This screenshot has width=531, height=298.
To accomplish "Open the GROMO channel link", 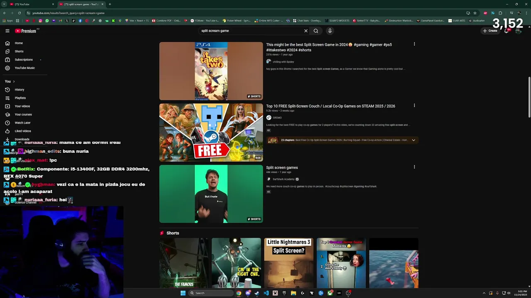I will pyautogui.click(x=277, y=118).
